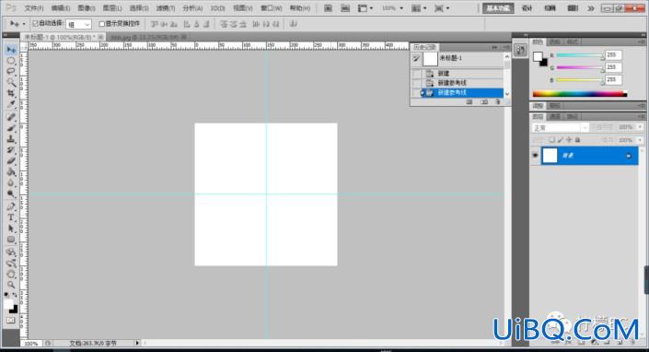Switch to the 设计 workspace
This screenshot has height=352, width=649.
[x=527, y=8]
